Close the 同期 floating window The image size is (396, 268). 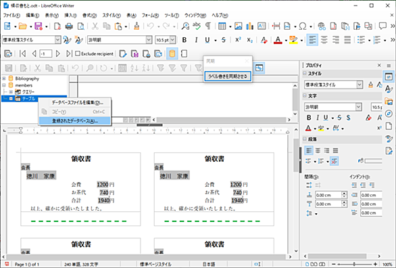point(247,61)
